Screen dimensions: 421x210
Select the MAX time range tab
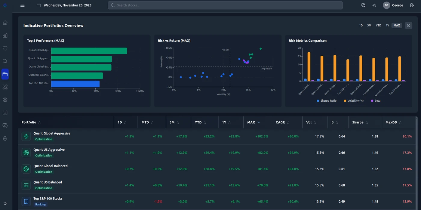point(397,26)
